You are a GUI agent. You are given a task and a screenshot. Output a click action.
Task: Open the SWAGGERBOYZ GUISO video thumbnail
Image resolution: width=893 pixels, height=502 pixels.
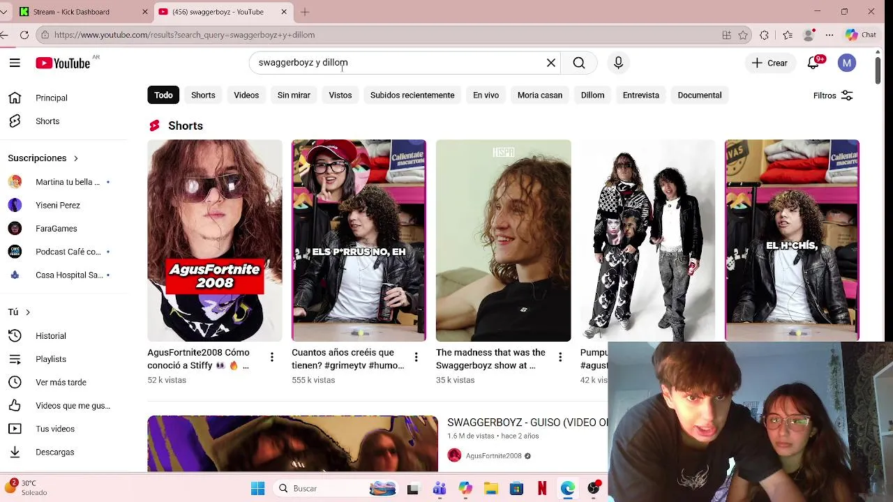[x=292, y=443]
